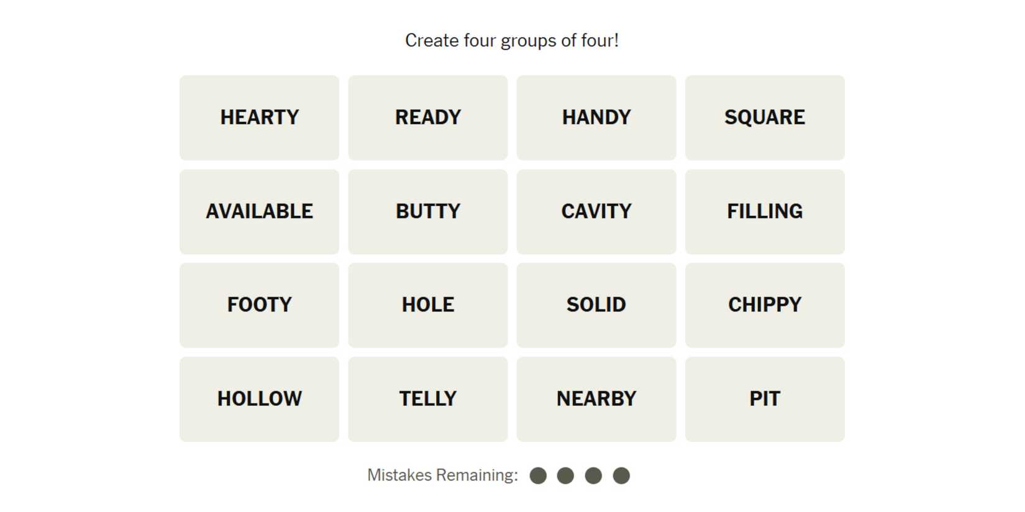
Task: Toggle the FILLING tile selection
Action: pos(764,211)
